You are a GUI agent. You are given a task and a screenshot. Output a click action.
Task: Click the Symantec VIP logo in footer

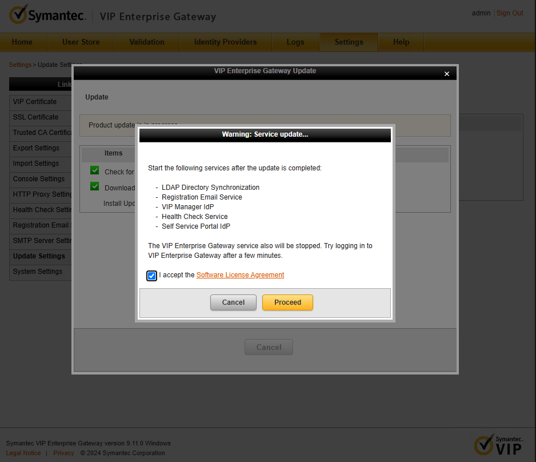tap(498, 445)
